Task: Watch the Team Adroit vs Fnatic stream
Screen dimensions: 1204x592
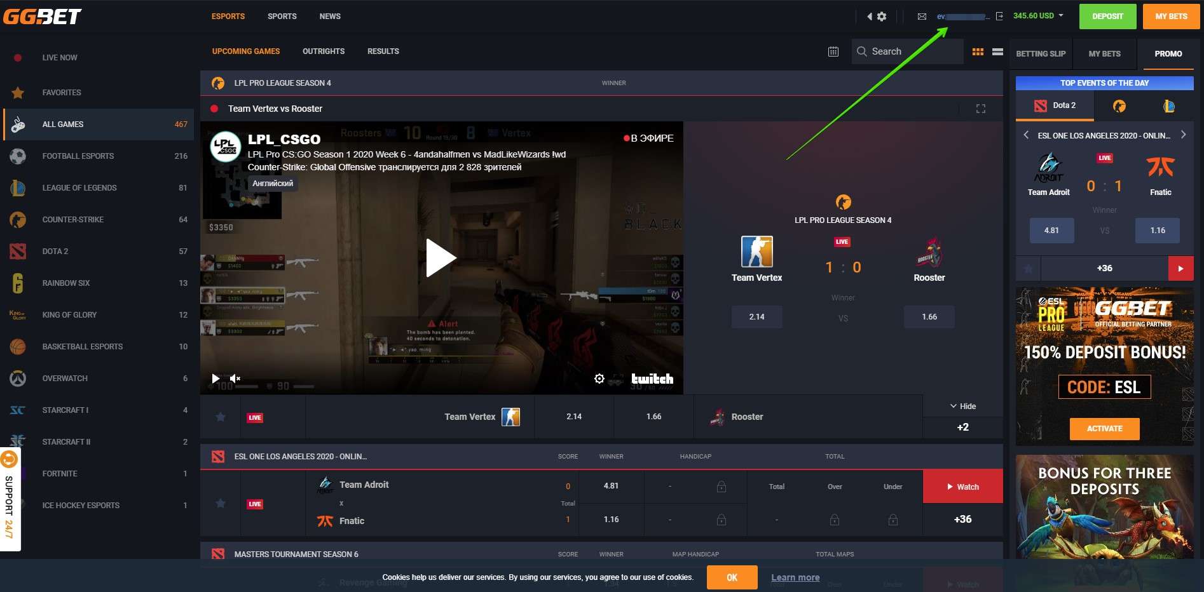Action: click(x=963, y=487)
